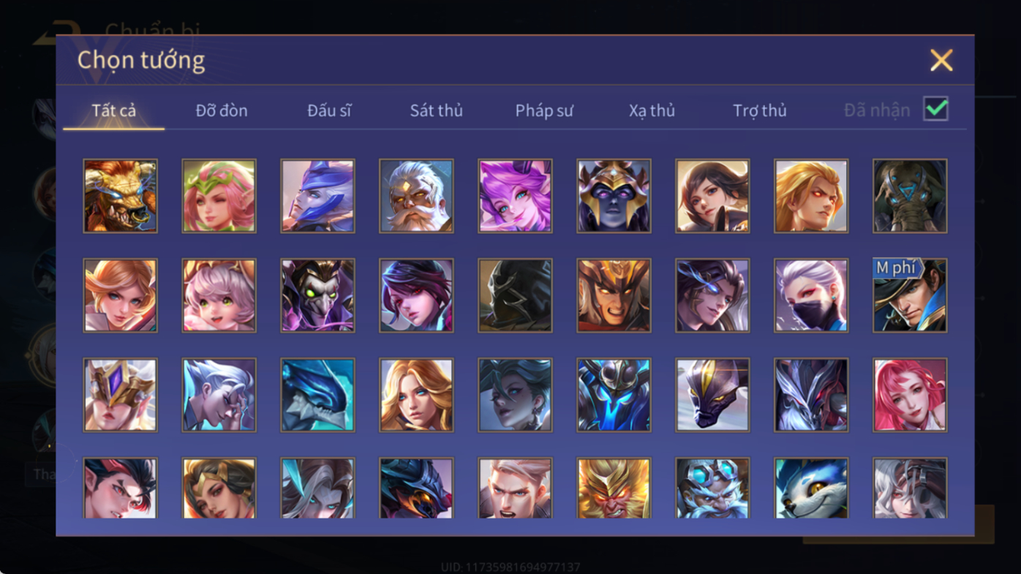Choose the hero marked "M phí"

pos(910,295)
